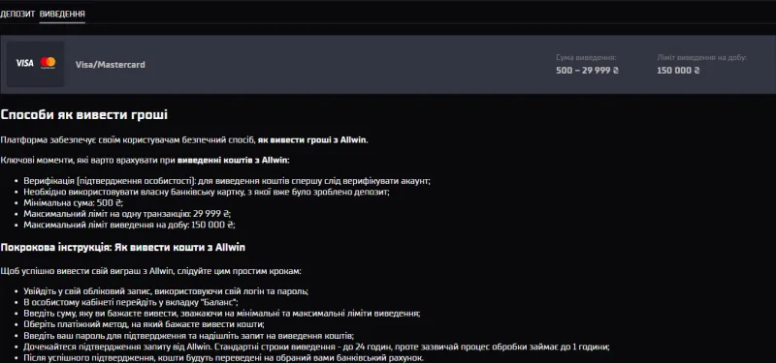Image resolution: width=776 pixels, height=363 pixels.
Task: Click the 'Верифікація (підтвердження особистості)' bullet
Action: click(x=227, y=181)
